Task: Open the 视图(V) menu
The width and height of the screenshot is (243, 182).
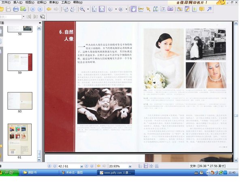Action: (x=30, y=2)
